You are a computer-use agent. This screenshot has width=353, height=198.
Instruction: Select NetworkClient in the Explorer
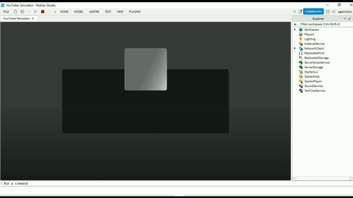314,48
